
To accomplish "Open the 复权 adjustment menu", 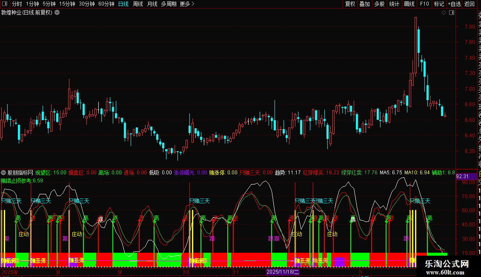I will (350, 4).
